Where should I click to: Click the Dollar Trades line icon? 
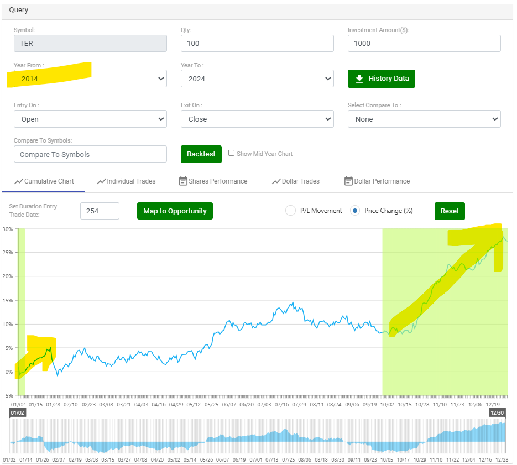pyautogui.click(x=276, y=181)
